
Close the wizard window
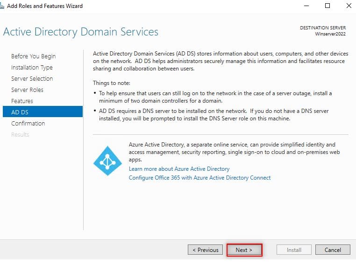tap(349, 6)
